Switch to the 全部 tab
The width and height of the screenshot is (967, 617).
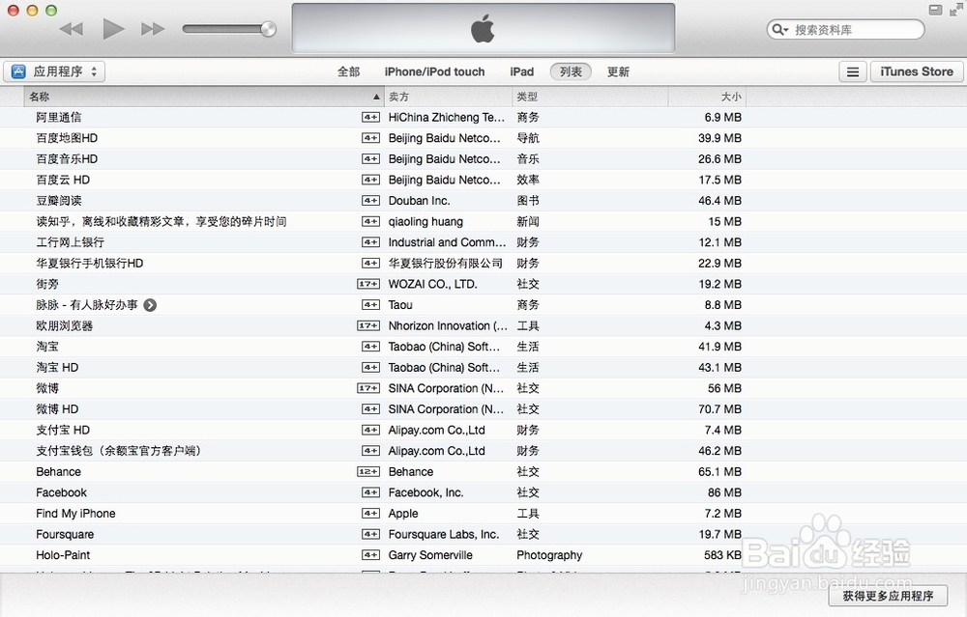coord(348,71)
